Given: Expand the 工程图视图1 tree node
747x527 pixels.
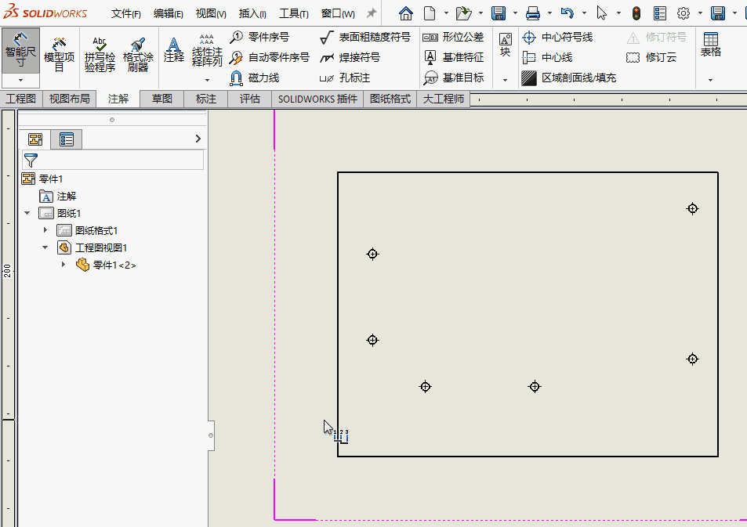Looking at the screenshot, I should [45, 247].
